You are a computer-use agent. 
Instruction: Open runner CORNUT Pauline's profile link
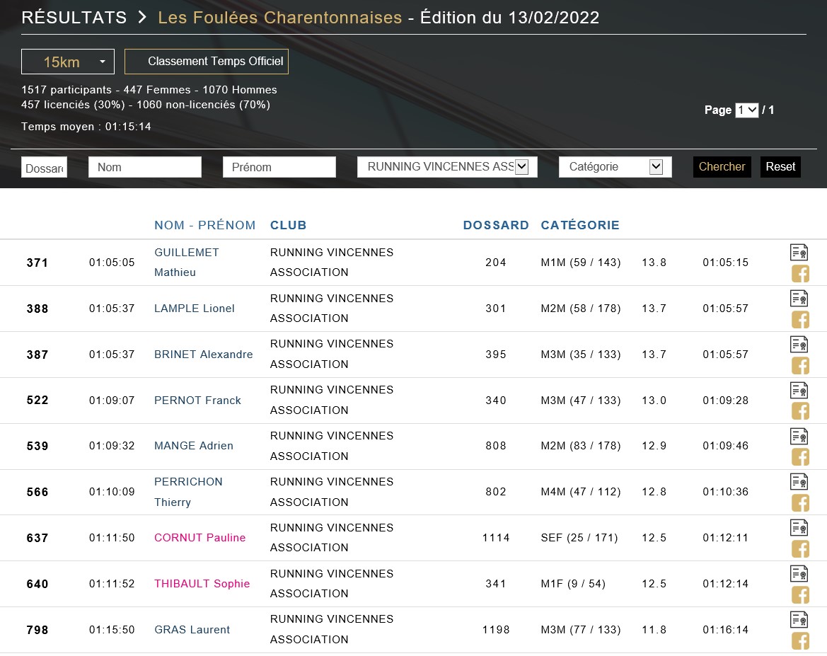[199, 538]
